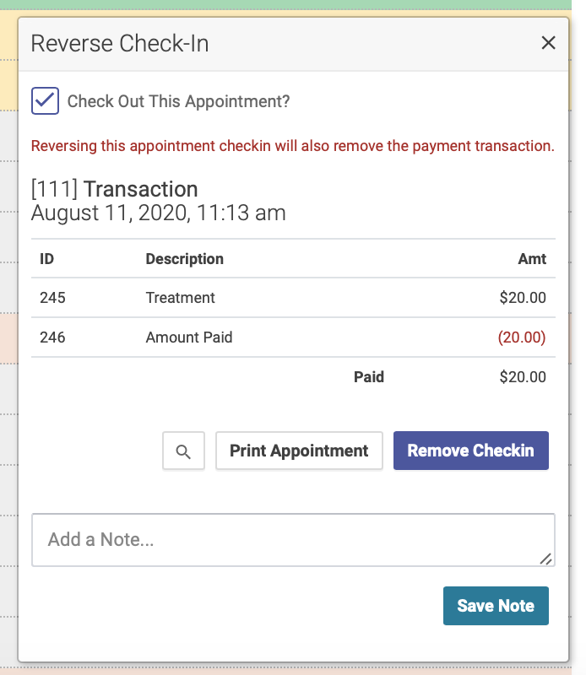Uncheck the Check Out This Appointment checkbox
Viewport: 586px width, 675px height.
point(46,100)
